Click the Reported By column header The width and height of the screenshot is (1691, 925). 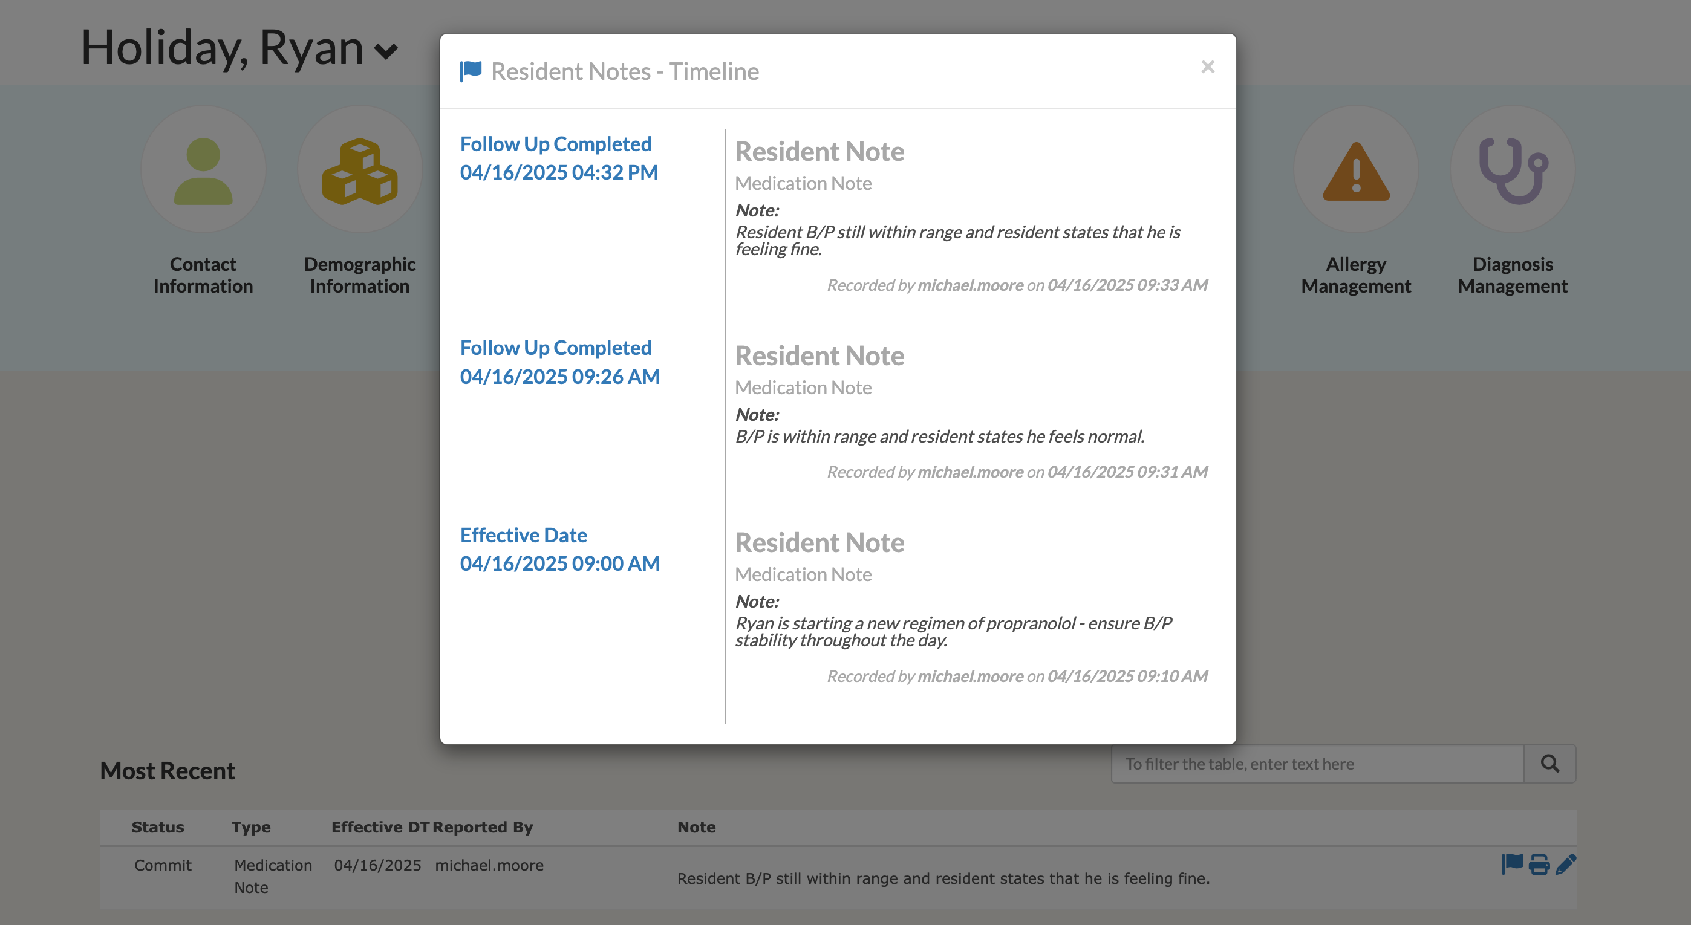[483, 826]
